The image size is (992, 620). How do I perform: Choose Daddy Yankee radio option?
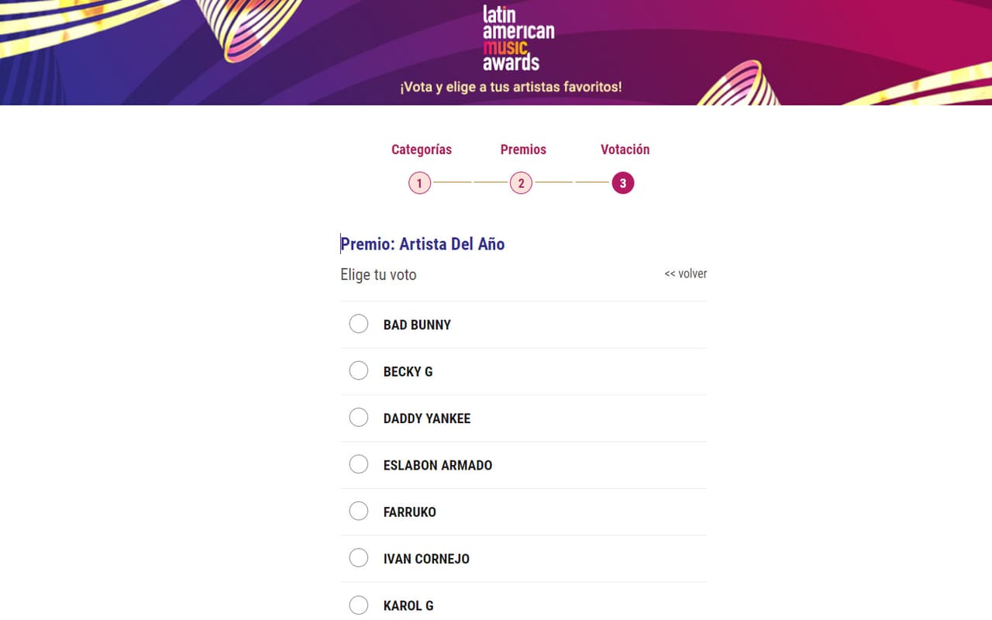click(359, 418)
